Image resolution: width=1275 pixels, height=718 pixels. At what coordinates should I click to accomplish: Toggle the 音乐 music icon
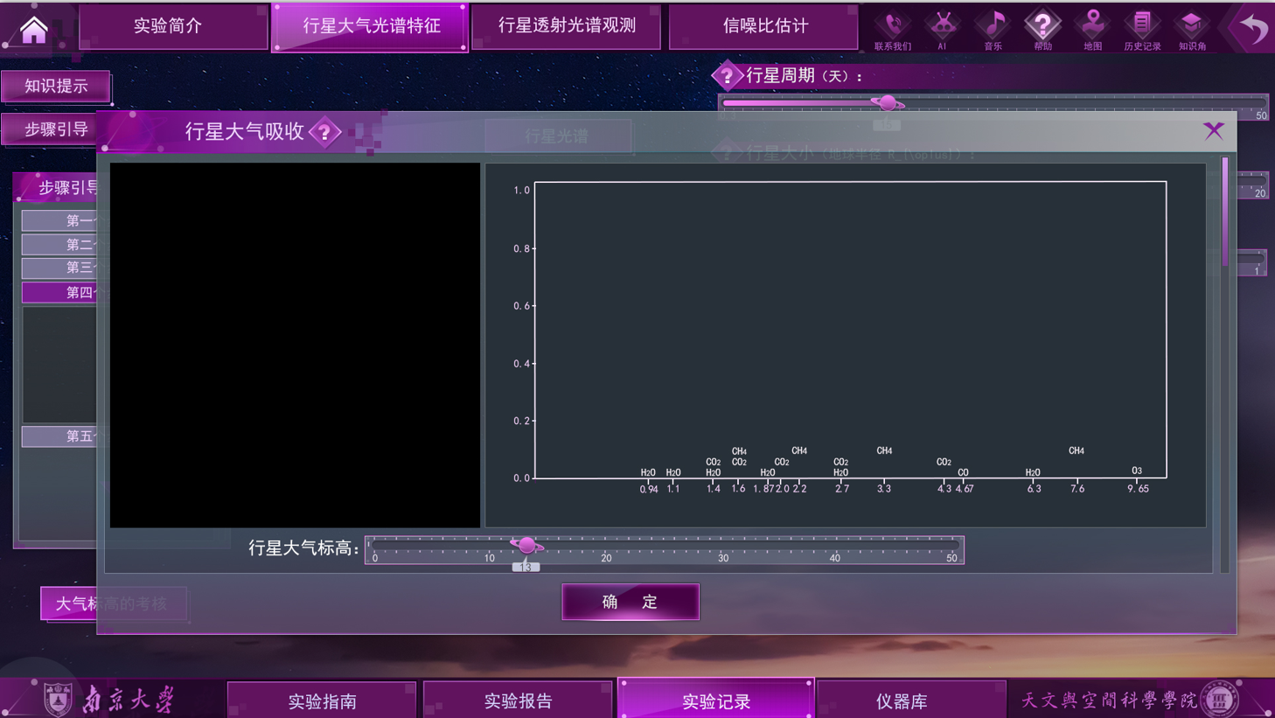click(993, 24)
